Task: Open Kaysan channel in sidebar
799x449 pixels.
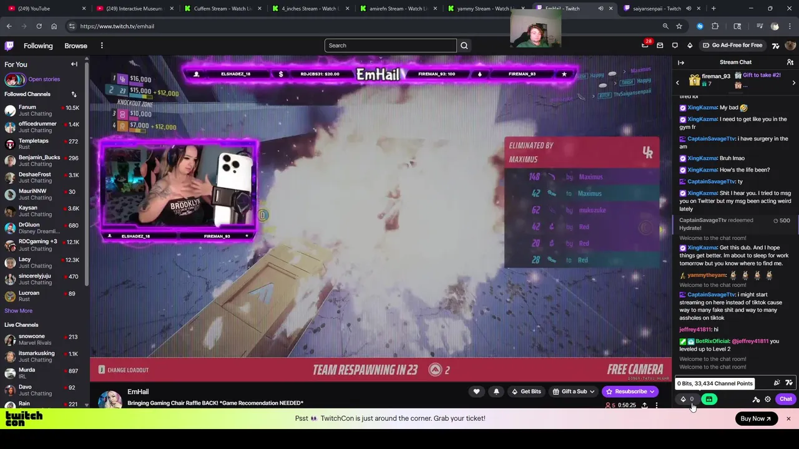Action: [x=44, y=211]
